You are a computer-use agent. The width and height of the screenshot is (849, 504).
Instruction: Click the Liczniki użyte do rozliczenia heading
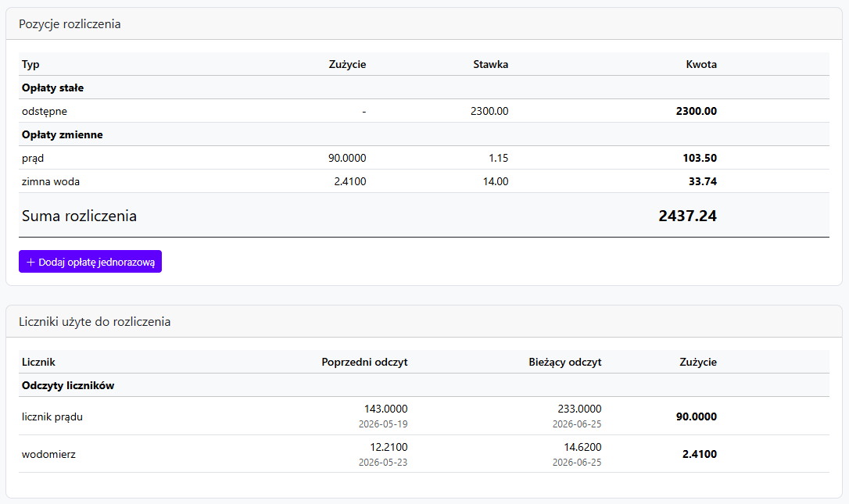[95, 322]
